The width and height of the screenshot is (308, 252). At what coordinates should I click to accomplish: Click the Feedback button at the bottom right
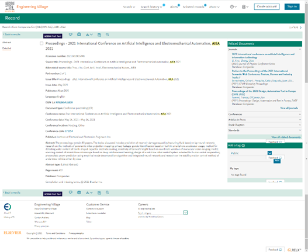click(x=275, y=250)
